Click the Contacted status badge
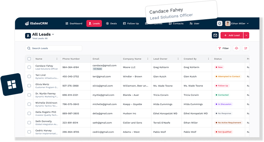 (x=222, y=95)
